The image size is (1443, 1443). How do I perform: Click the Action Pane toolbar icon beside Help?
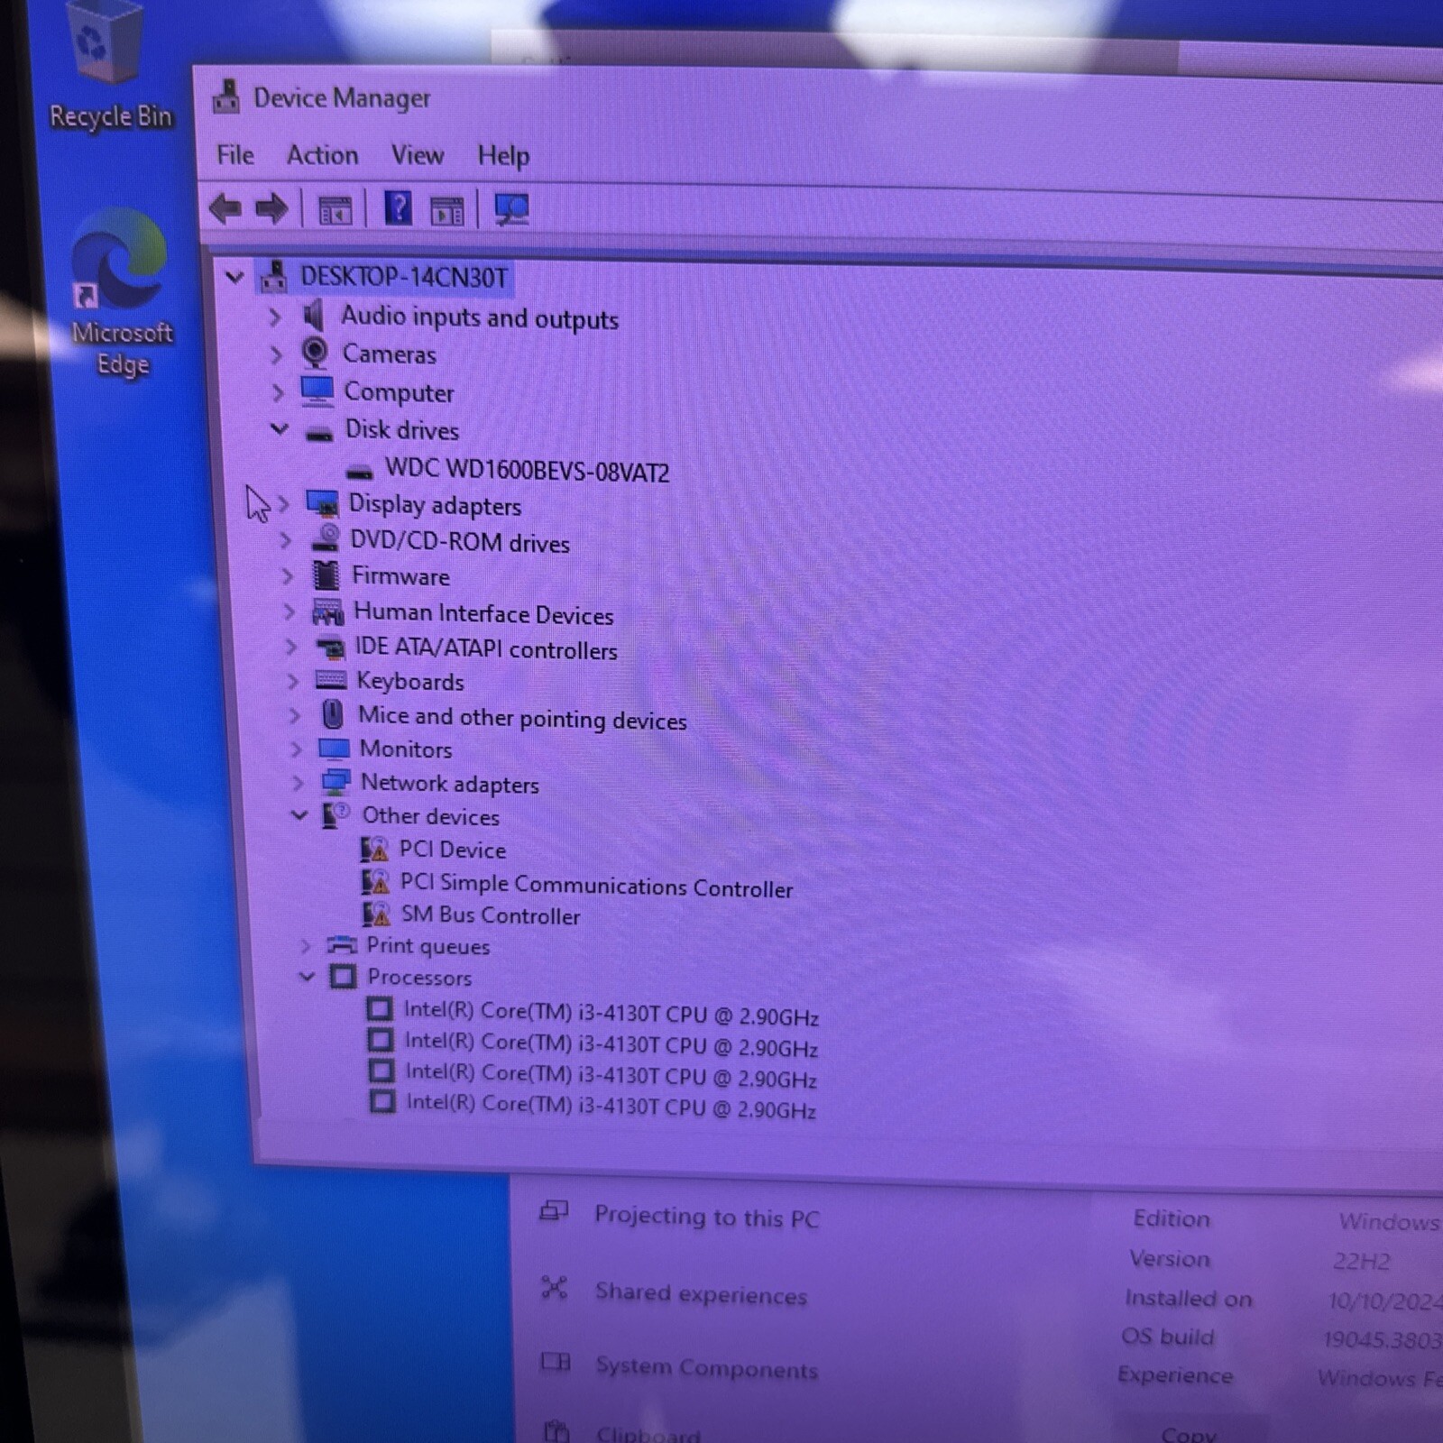(x=447, y=211)
